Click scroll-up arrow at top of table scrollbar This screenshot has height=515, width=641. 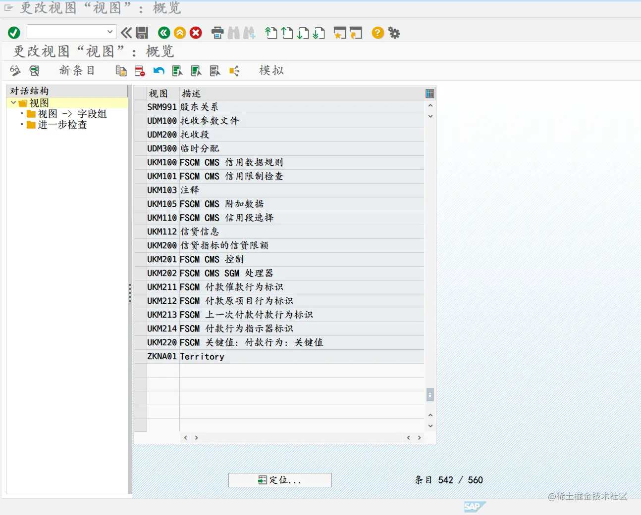pos(430,105)
